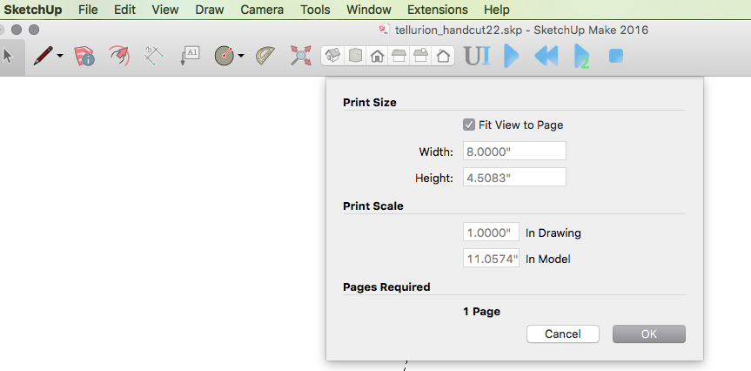The image size is (751, 371).
Task: Click the play icon with green 2
Action: click(582, 57)
